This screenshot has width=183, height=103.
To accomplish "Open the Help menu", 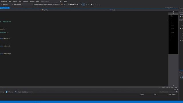I will [37, 1].
